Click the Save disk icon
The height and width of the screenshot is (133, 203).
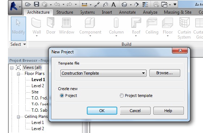tap(37, 4)
